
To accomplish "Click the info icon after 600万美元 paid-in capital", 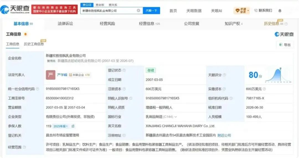I will click(x=264, y=89).
